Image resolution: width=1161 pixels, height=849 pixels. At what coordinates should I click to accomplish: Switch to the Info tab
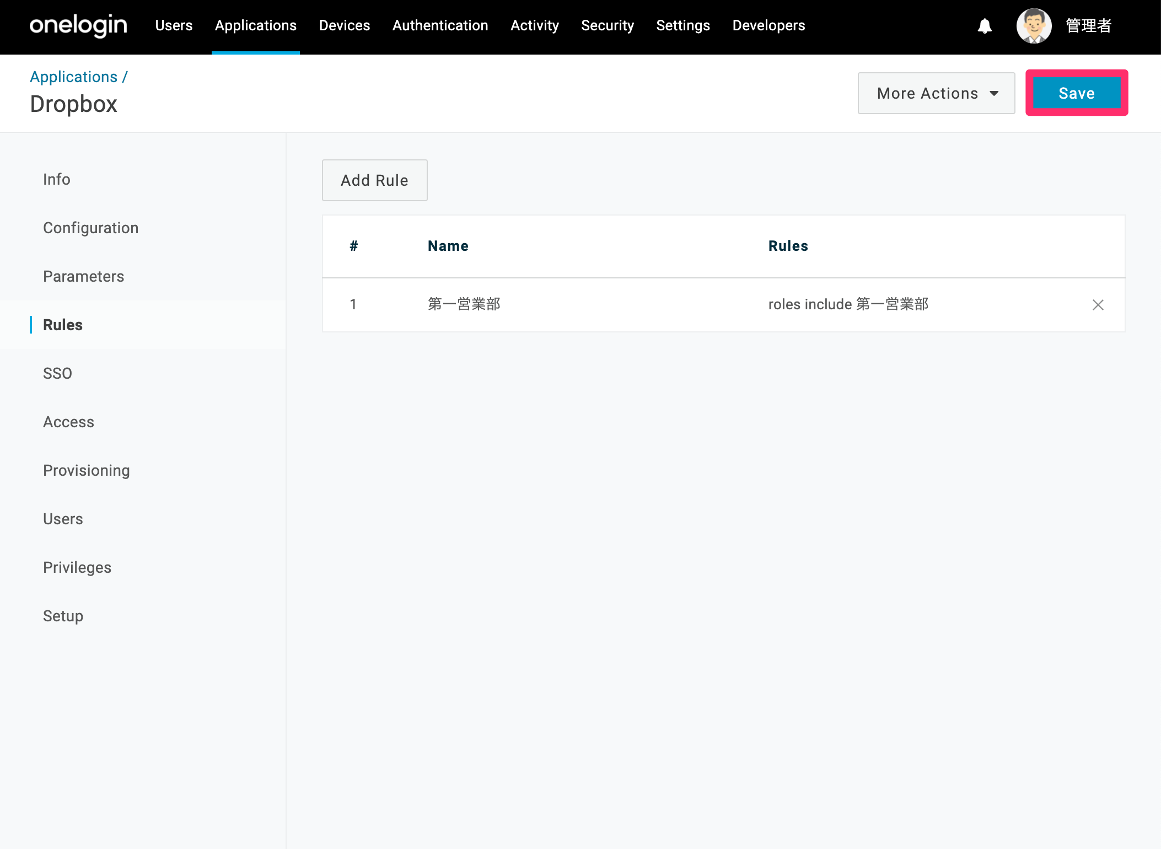tap(57, 179)
